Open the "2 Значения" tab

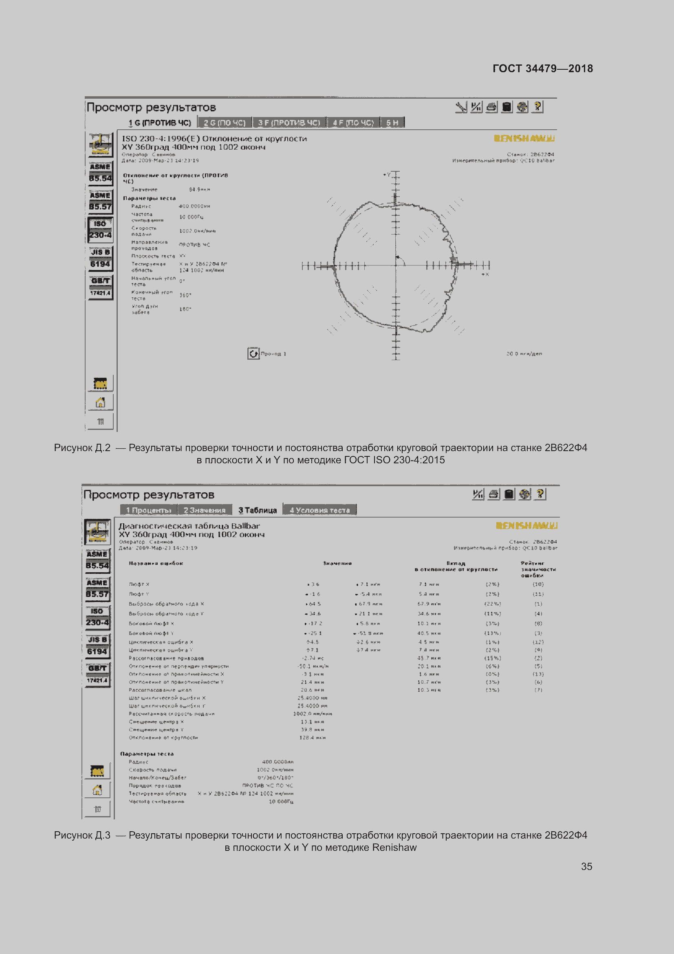pyautogui.click(x=205, y=510)
